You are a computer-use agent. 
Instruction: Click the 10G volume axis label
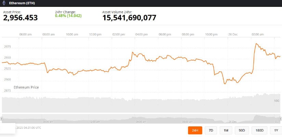[x=277, y=101]
